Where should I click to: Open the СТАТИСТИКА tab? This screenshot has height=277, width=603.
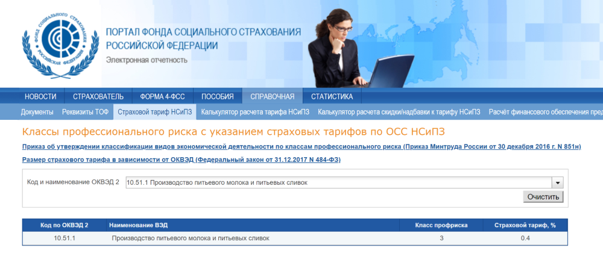332,96
